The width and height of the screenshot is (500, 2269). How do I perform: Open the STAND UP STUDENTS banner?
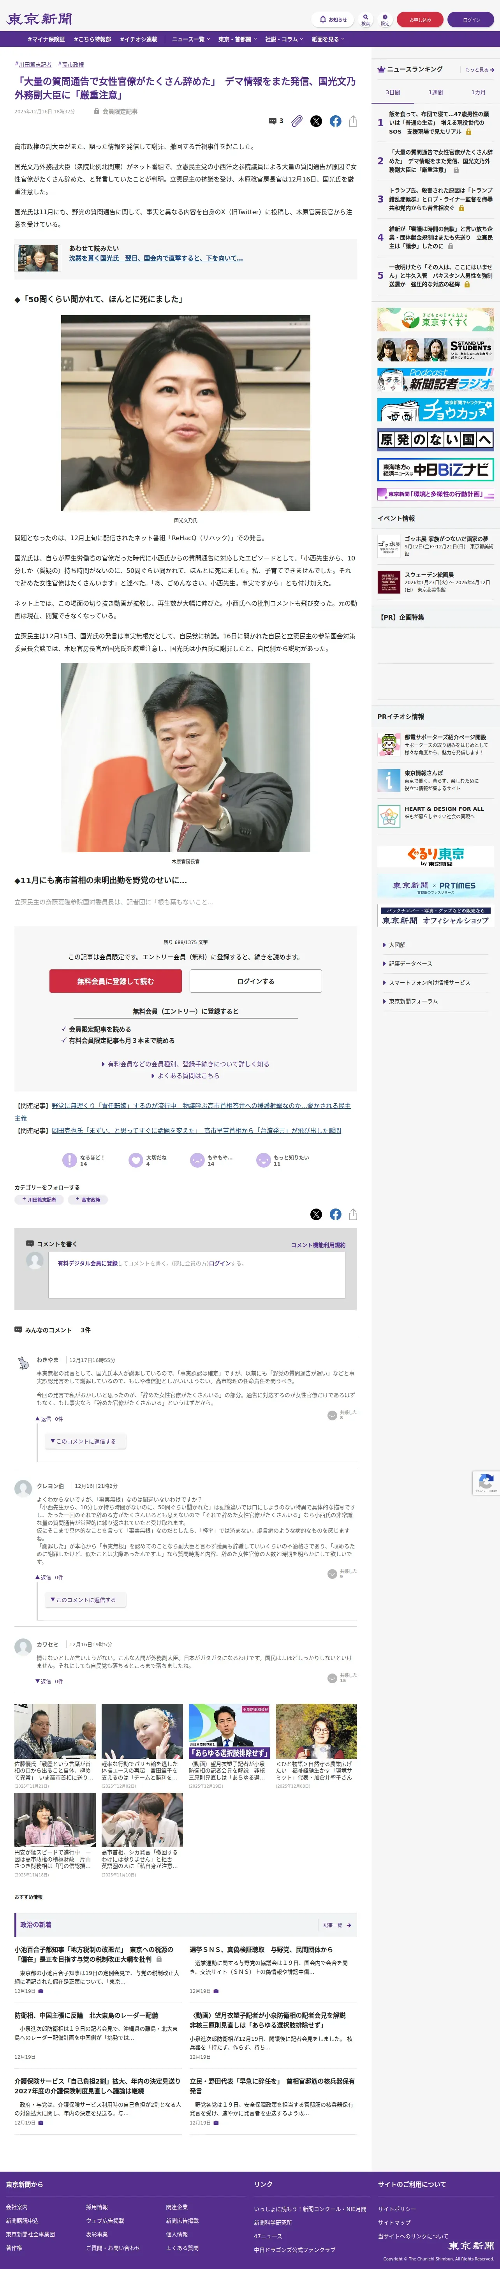pos(436,350)
